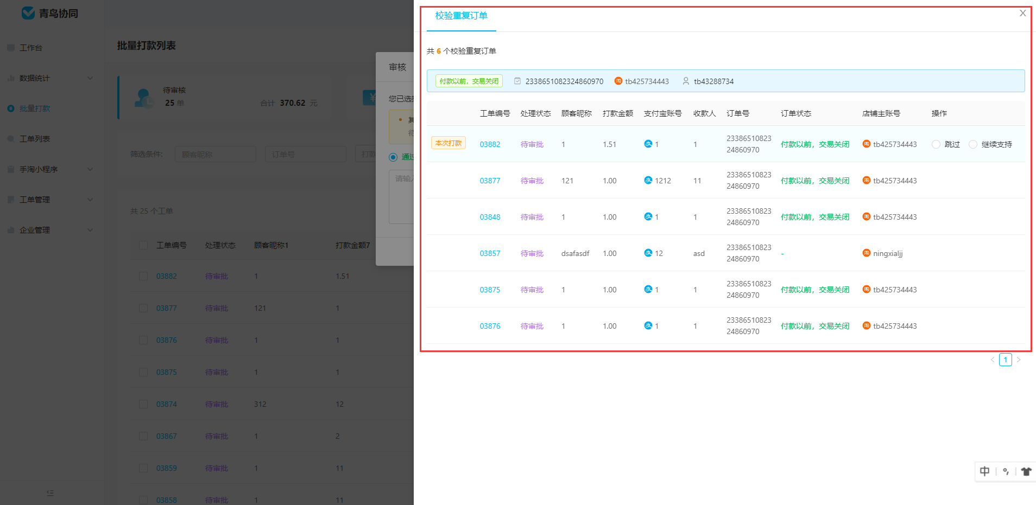1036x505 pixels.
Task: Focus the 顾客昵称 filter field
Action: 216,155
